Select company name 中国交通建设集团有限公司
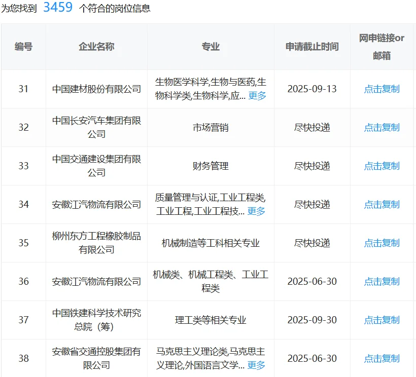The width and height of the screenshot is (416, 377). click(x=96, y=166)
